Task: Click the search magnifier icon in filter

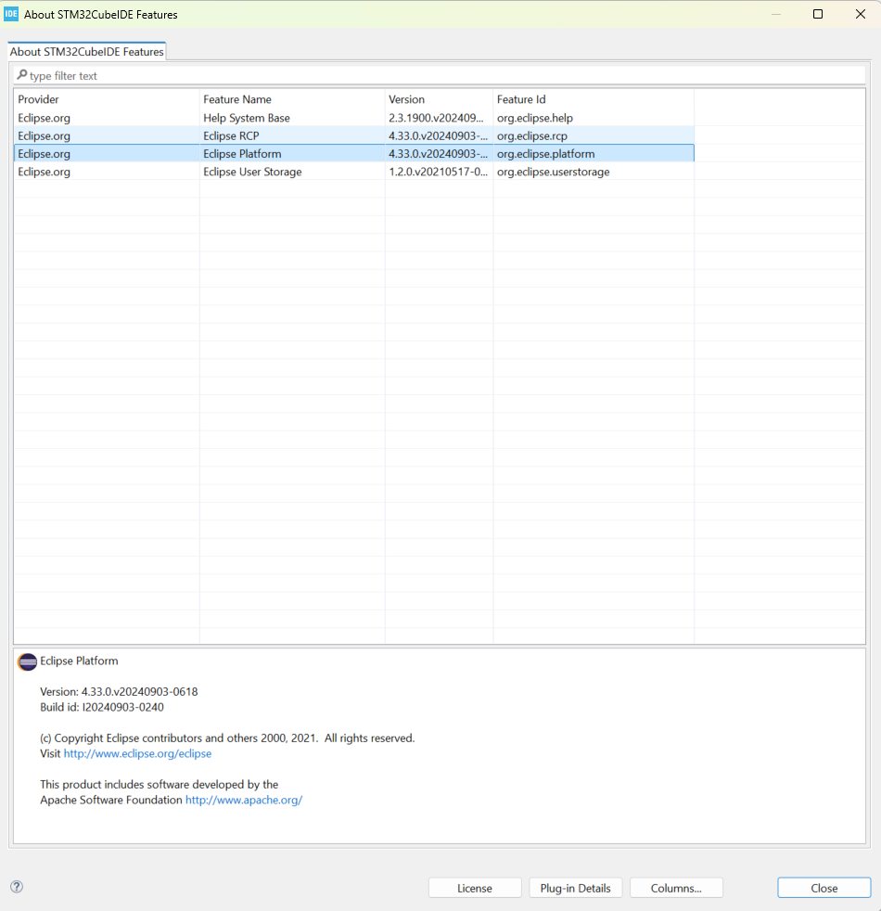Action: click(x=22, y=75)
